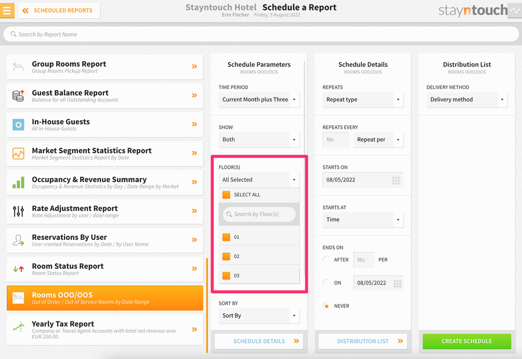Open the hamburger main menu

tap(7, 10)
